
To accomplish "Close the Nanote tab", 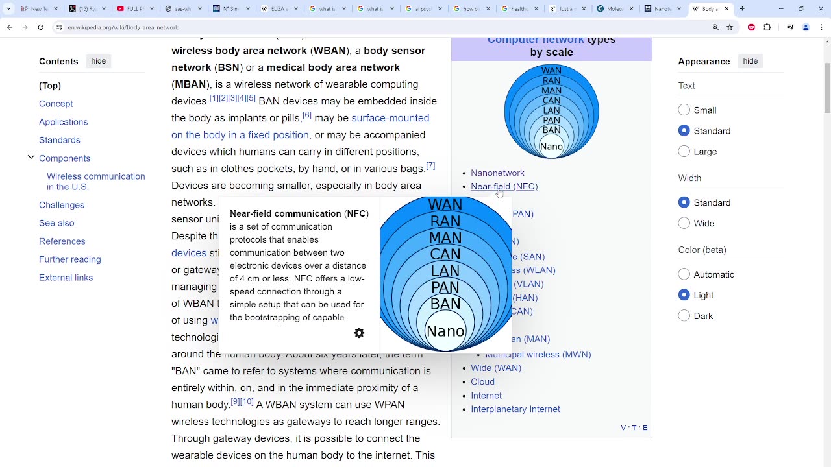I will [x=679, y=9].
